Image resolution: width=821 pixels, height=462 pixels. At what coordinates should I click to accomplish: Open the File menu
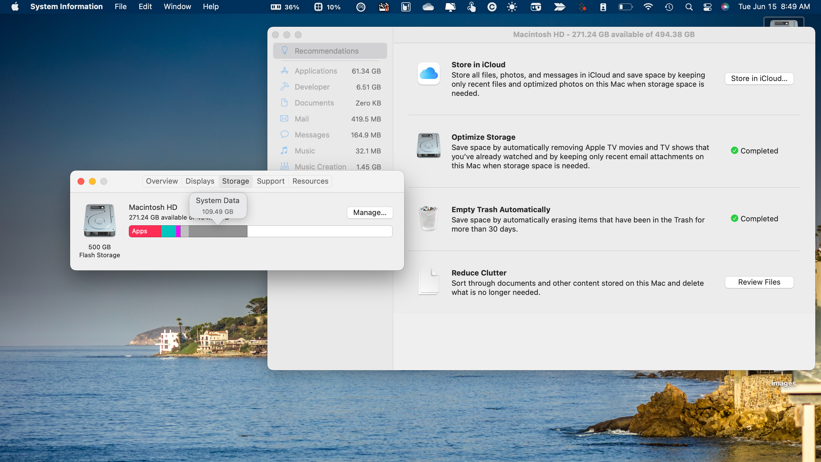coord(121,7)
